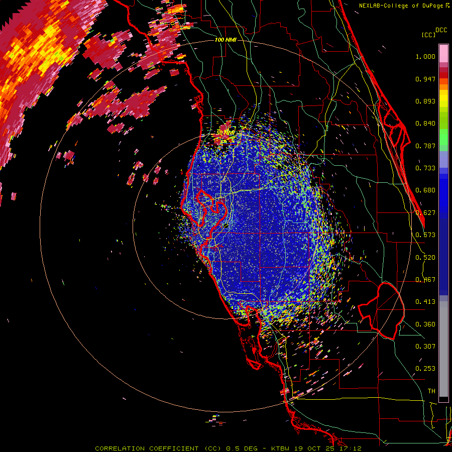Click the 50 NMI range ring label
452x452 pixels.
click(225, 133)
